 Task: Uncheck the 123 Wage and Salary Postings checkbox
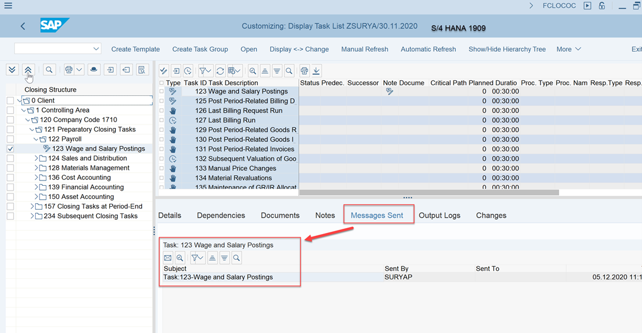pyautogui.click(x=10, y=149)
